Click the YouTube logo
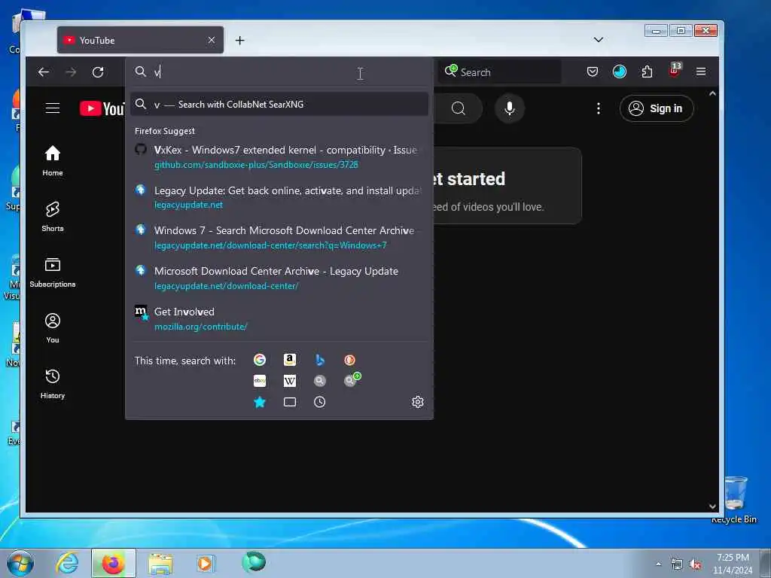This screenshot has height=578, width=771. coord(102,108)
